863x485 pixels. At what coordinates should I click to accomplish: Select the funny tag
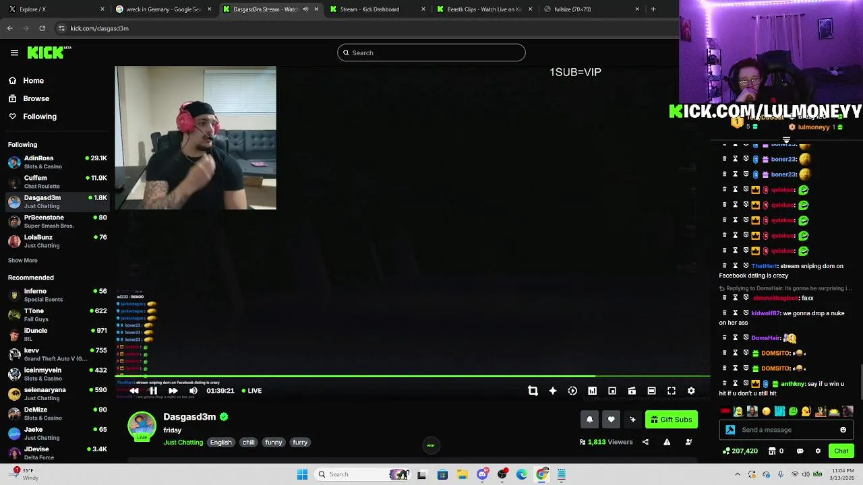[273, 443]
